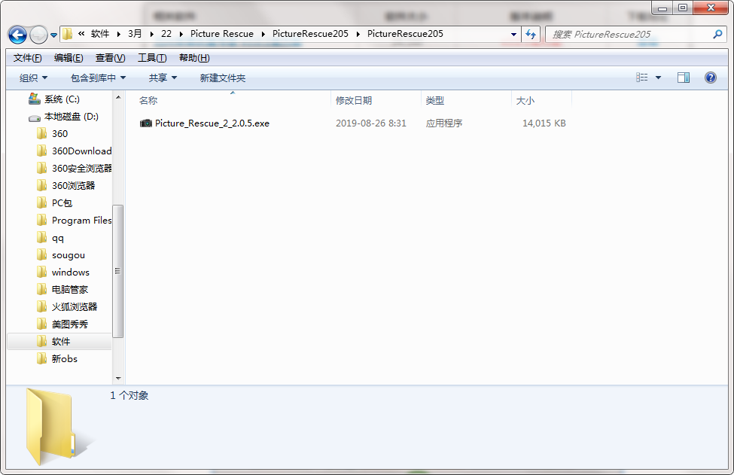734x475 pixels.
Task: Open the 360Download folder
Action: click(81, 151)
